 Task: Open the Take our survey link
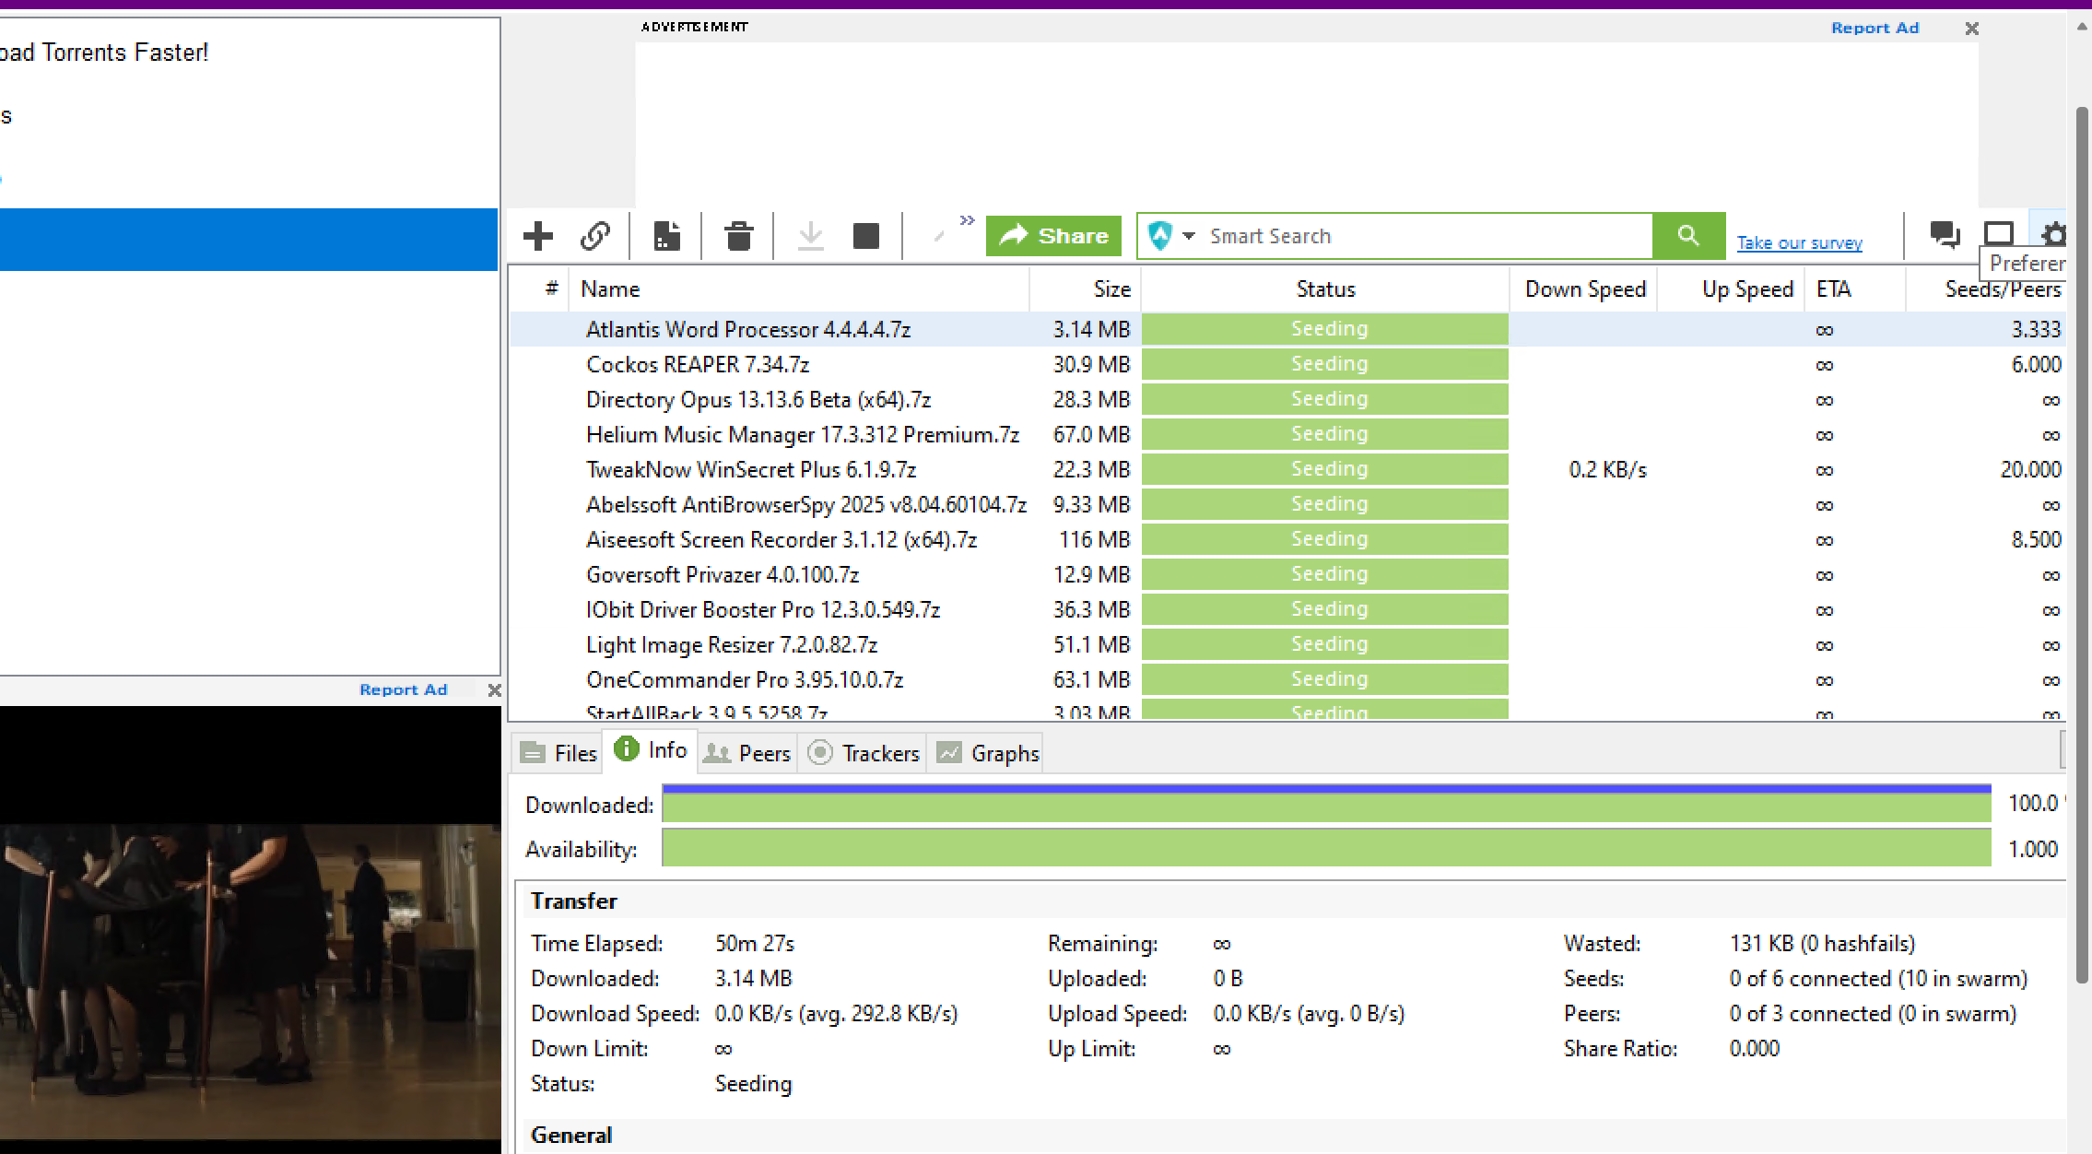coord(1799,243)
